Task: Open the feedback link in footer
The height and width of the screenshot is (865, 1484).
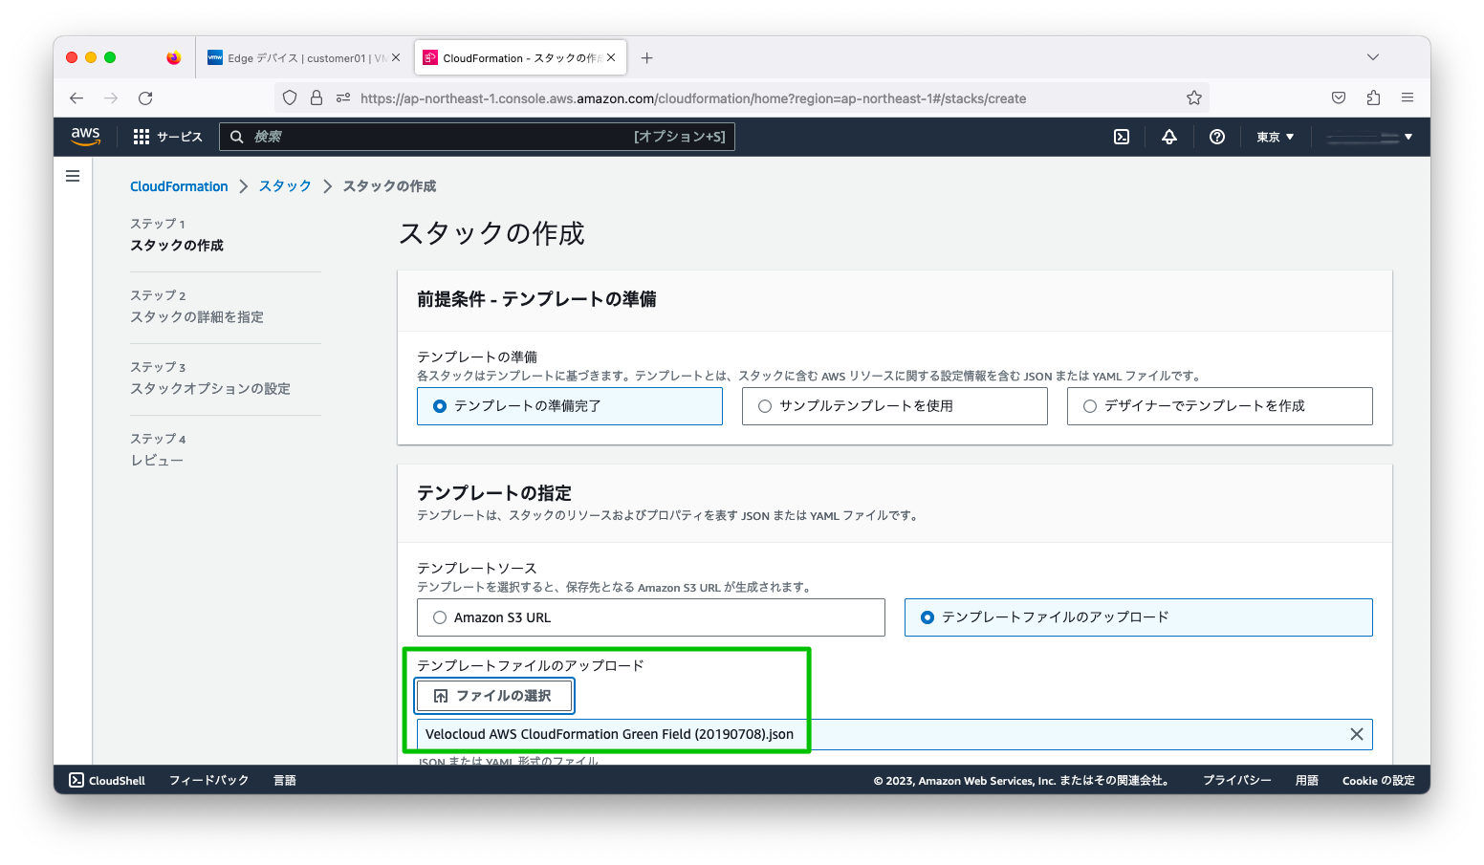Action: tap(208, 780)
